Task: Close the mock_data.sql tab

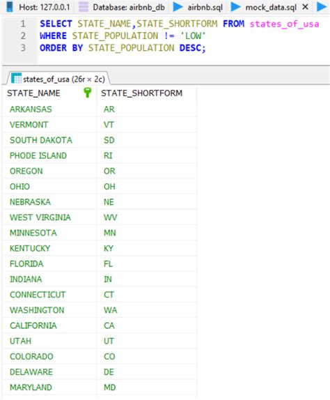Action: 305,7
